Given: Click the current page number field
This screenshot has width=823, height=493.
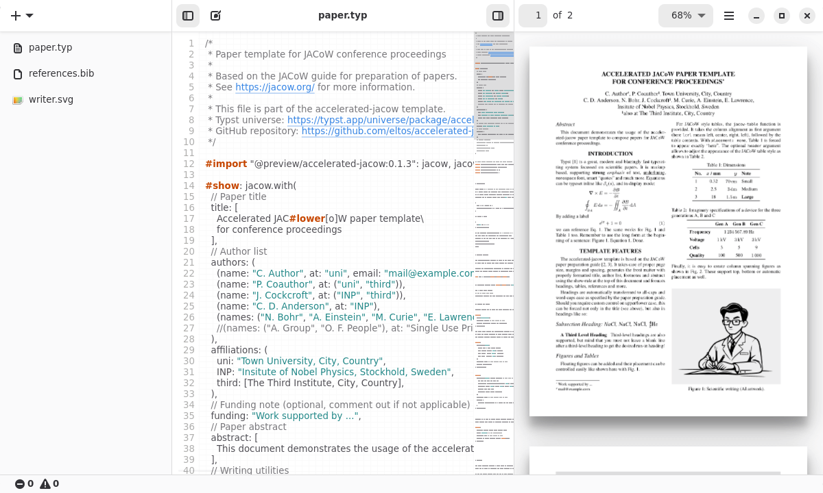Looking at the screenshot, I should (533, 16).
